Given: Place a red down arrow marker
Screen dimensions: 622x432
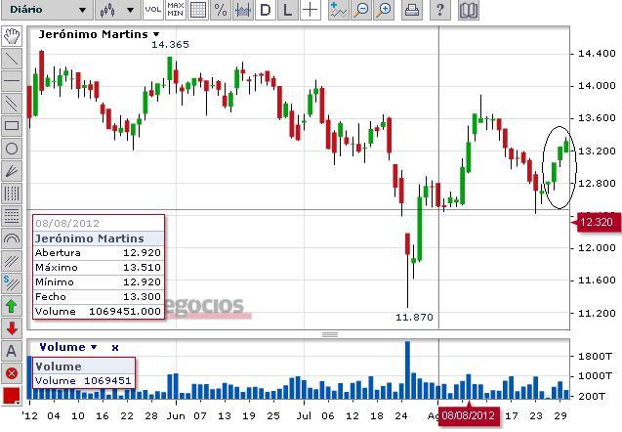Looking at the screenshot, I should (12, 328).
